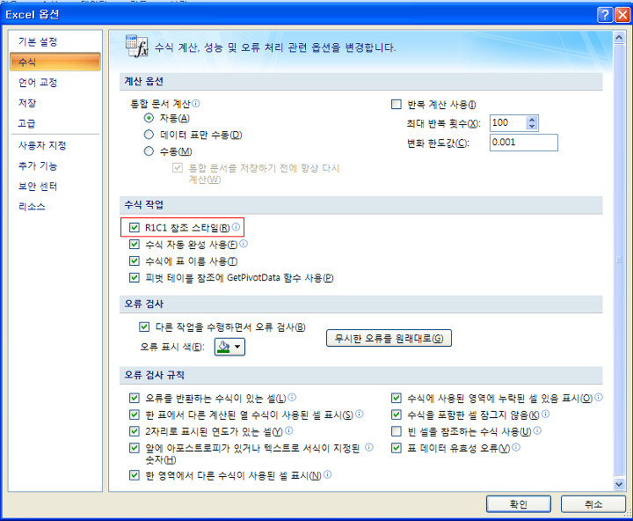Select 자동 calculation radio button

pos(149,118)
